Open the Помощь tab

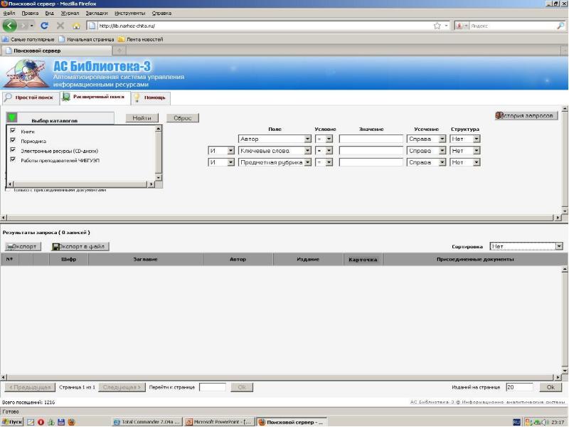[151, 97]
